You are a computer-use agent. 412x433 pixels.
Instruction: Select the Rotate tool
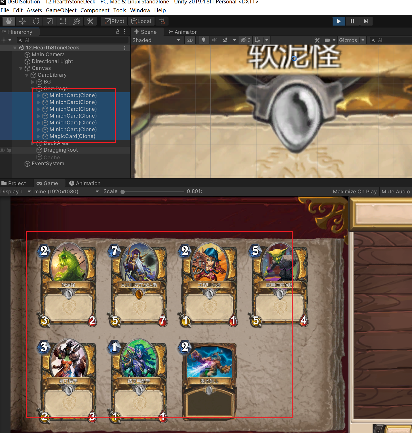[36, 21]
